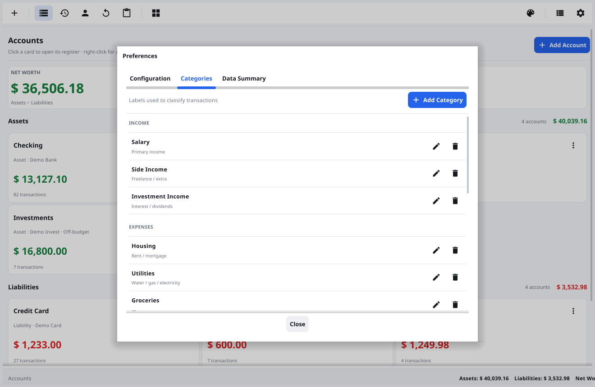Close the Preferences dialog
Screen dimensions: 595x387
point(297,324)
